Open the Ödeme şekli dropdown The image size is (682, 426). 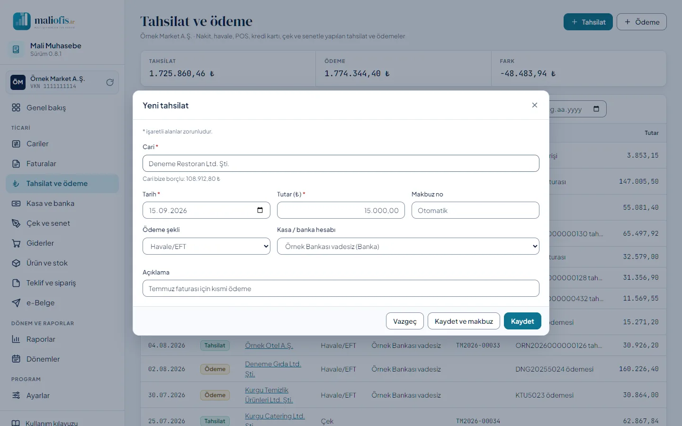click(x=206, y=246)
